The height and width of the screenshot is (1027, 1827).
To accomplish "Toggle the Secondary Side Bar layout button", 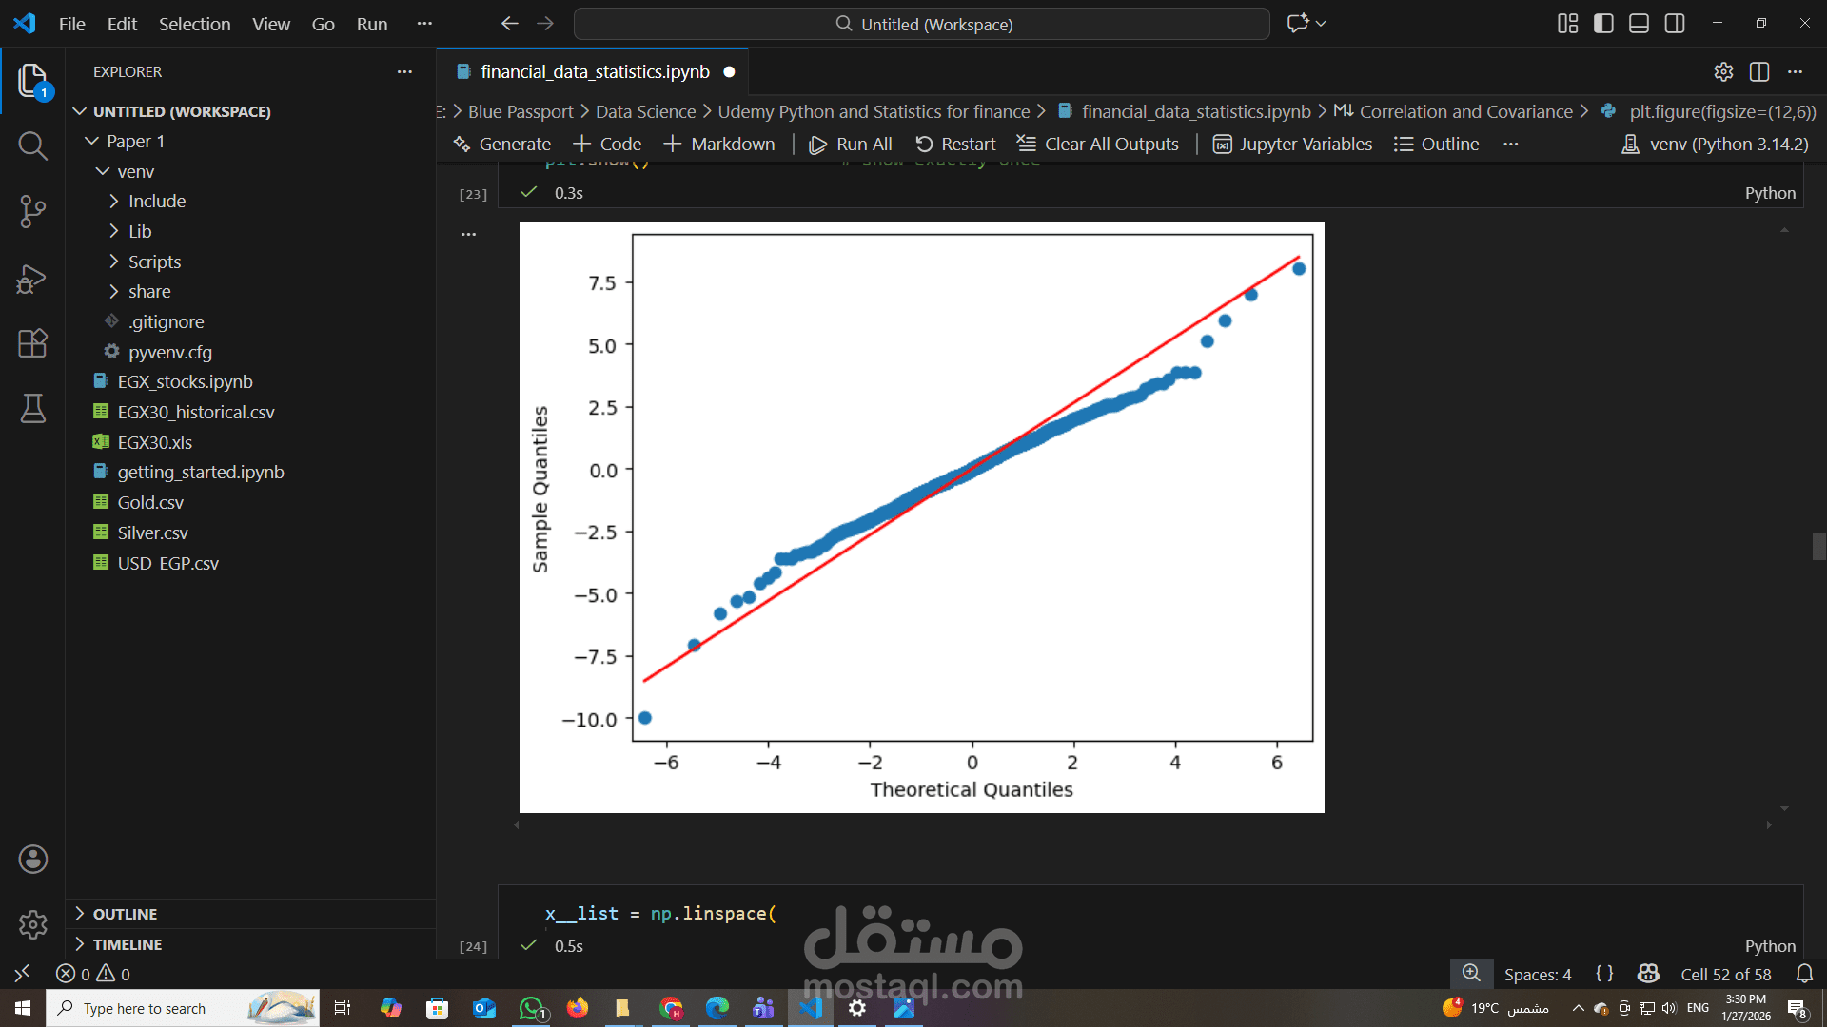I will tap(1675, 24).
